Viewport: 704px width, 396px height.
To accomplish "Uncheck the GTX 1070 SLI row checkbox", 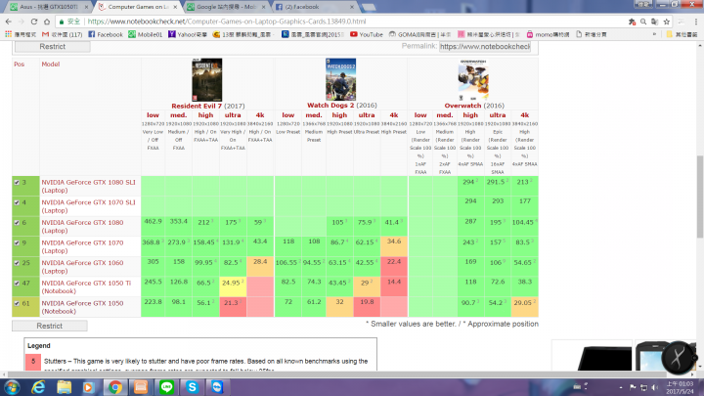I will (17, 202).
